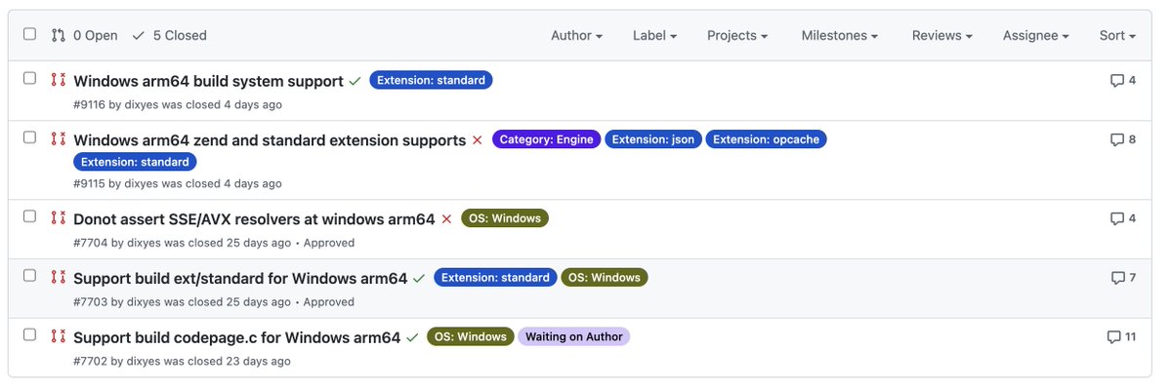Open the Sort dropdown menu
This screenshot has height=389, width=1172.
click(1117, 35)
